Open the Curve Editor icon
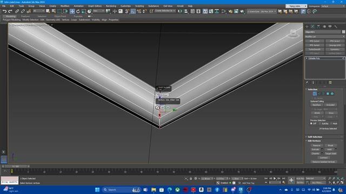This screenshot has width=346, height=194. 211,11
